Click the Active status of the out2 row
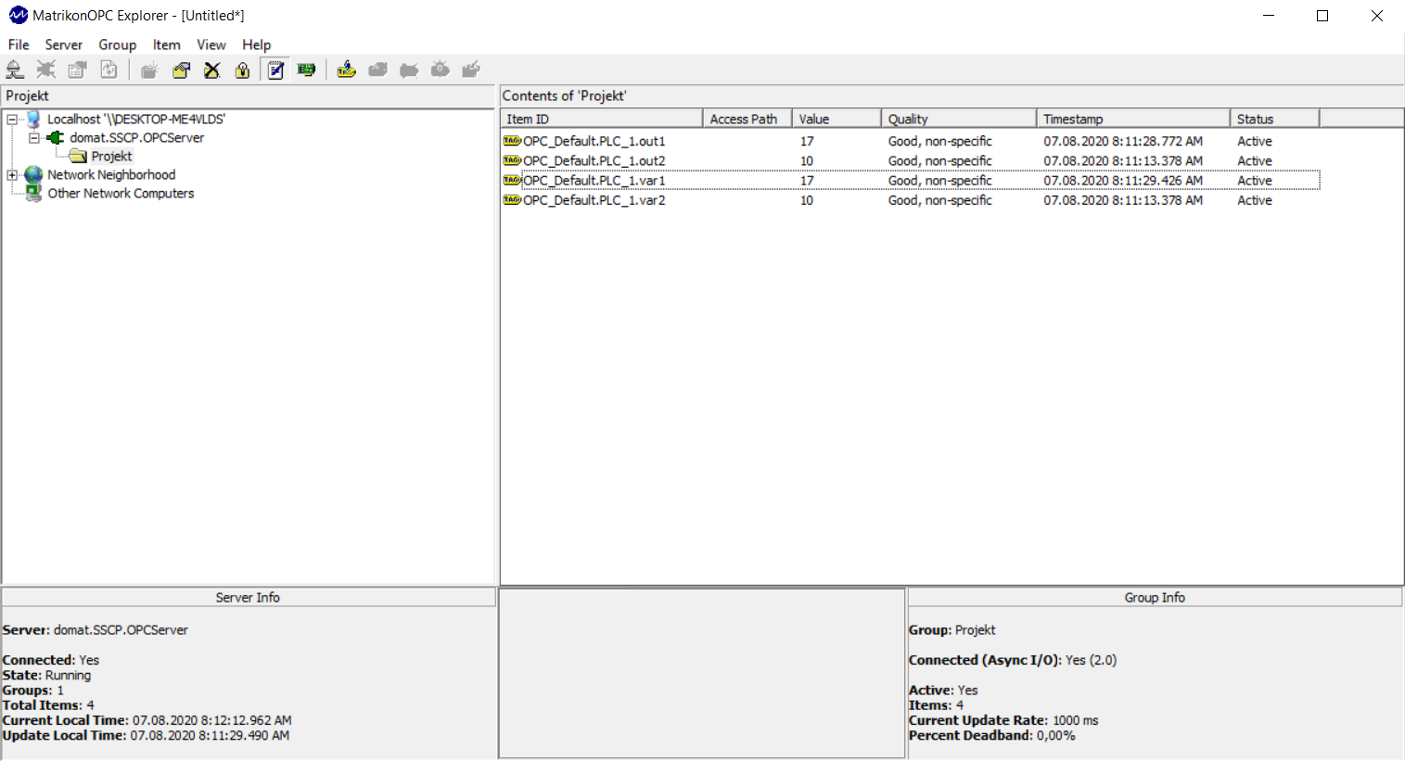This screenshot has height=761, width=1405. 1255,160
